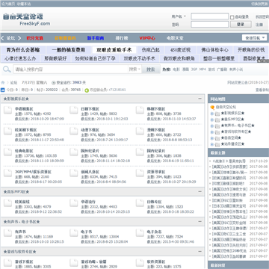Click the forum icon next to 动漫下载区
The height and width of the screenshot is (269, 269).
tap(74, 131)
